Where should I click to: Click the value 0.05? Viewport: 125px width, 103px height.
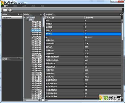click(x=86, y=80)
